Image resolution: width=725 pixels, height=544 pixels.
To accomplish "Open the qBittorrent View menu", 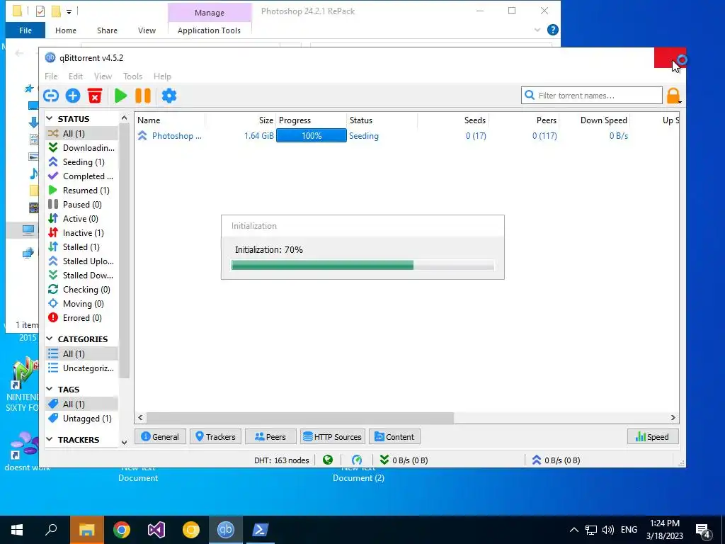I will (103, 76).
